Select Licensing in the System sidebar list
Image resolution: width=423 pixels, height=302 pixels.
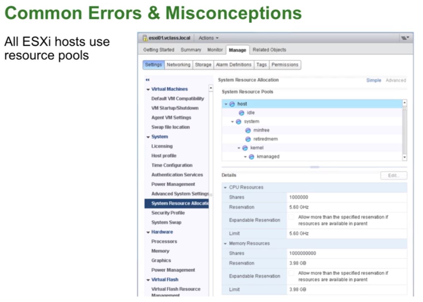[163, 146]
